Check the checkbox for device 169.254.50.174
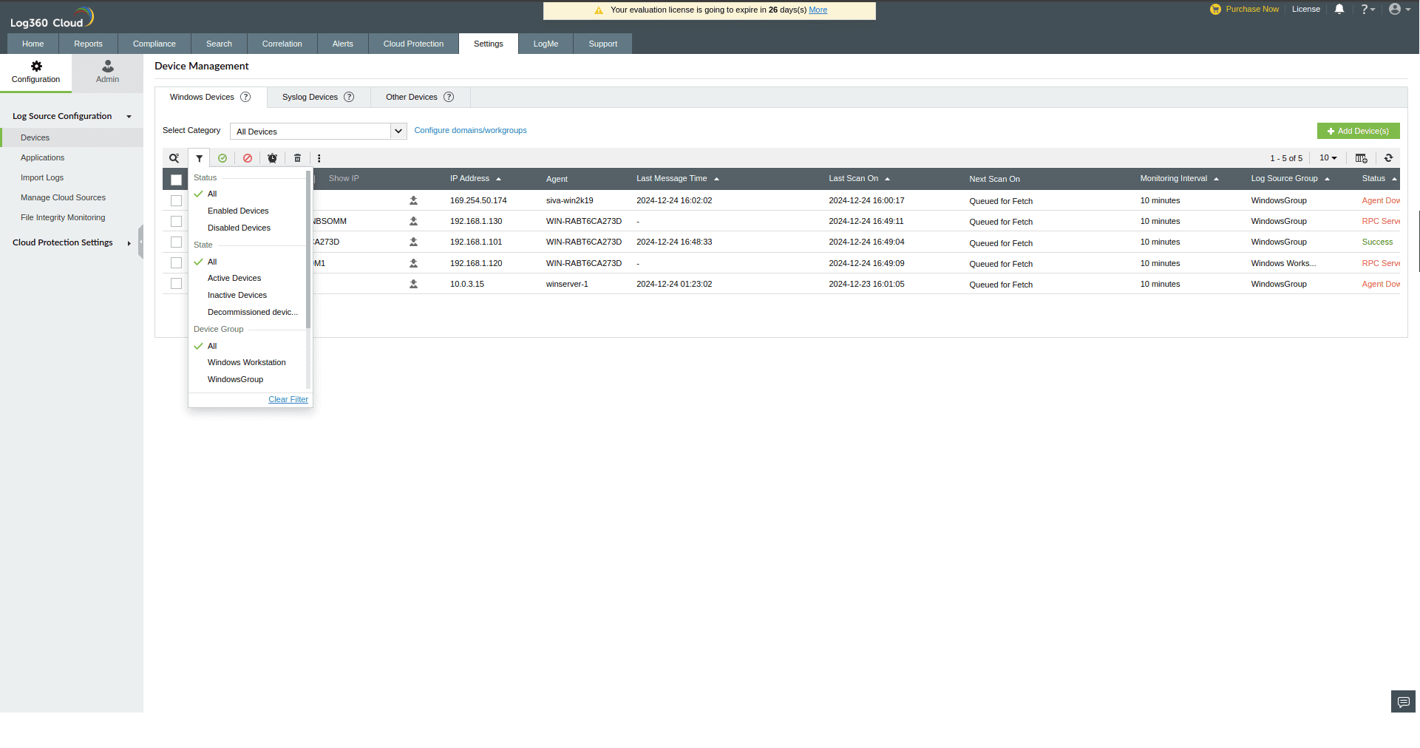This screenshot has height=748, width=1420. tap(176, 200)
